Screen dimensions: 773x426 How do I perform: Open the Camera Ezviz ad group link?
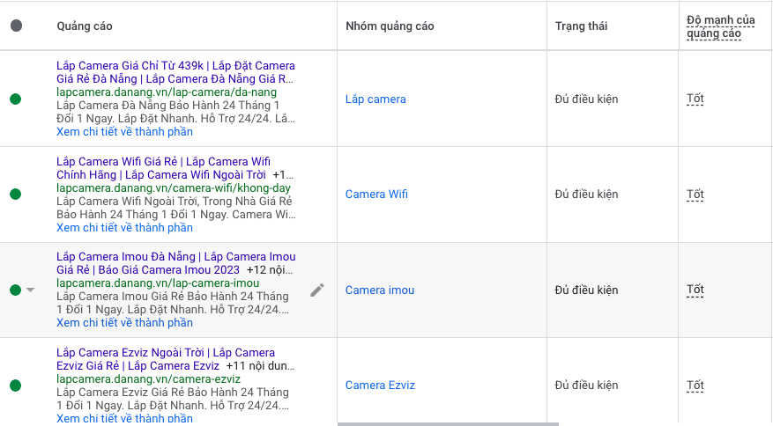click(380, 386)
